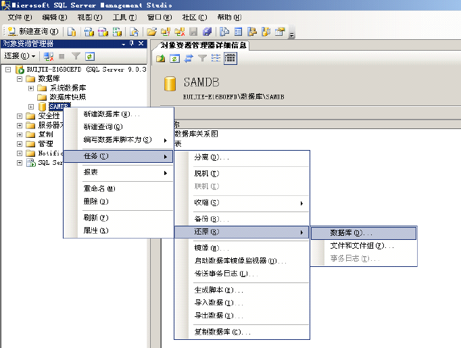Screen dimensions: 461x348
Task: Choose 分离 in tasks submenu
Action: pyautogui.click(x=242, y=157)
